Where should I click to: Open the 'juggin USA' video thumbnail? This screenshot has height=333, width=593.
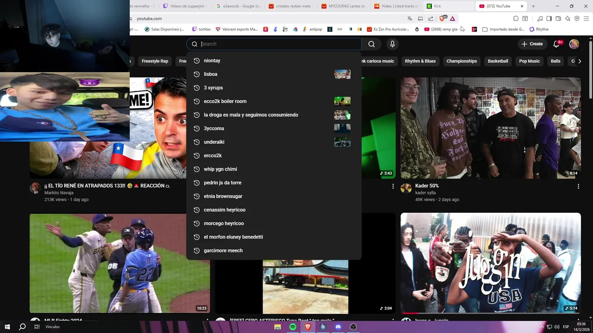click(x=491, y=263)
